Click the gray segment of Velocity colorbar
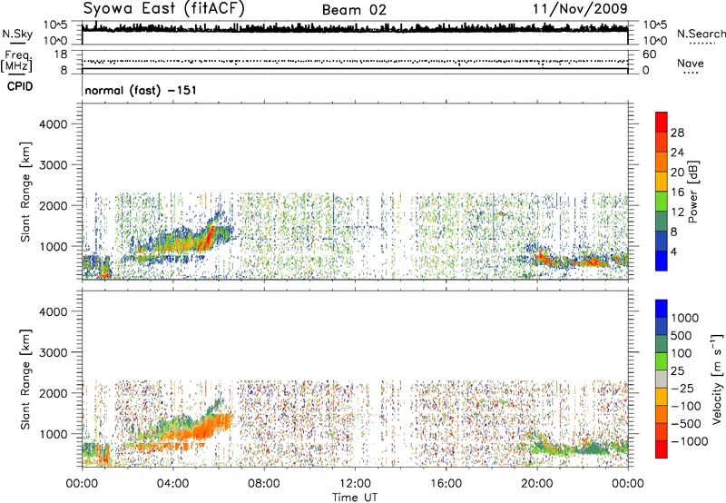This screenshot has height=503, width=726. (662, 380)
